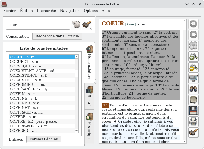Select COEXISTENCE - s. f. entry
This screenshot has width=204, height=149.
42,76
